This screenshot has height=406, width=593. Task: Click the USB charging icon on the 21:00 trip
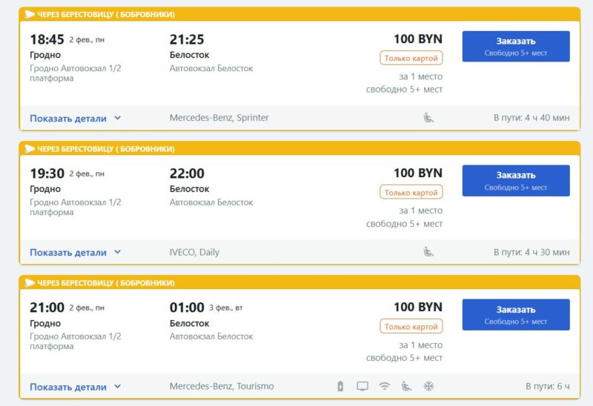coord(340,386)
